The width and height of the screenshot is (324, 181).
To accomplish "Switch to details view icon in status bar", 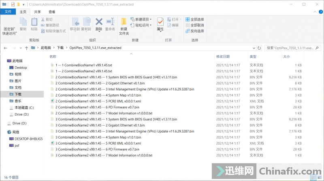I will pos(313,177).
